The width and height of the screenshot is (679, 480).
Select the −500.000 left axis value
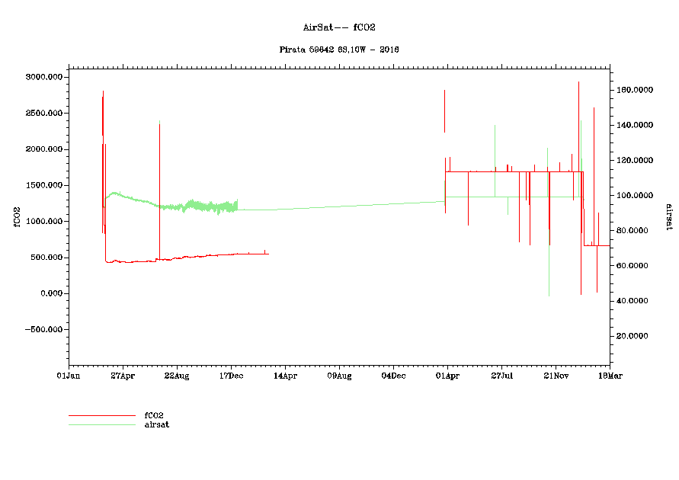point(42,330)
